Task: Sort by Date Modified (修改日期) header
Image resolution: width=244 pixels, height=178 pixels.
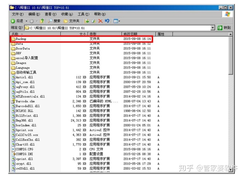Action: (139, 34)
